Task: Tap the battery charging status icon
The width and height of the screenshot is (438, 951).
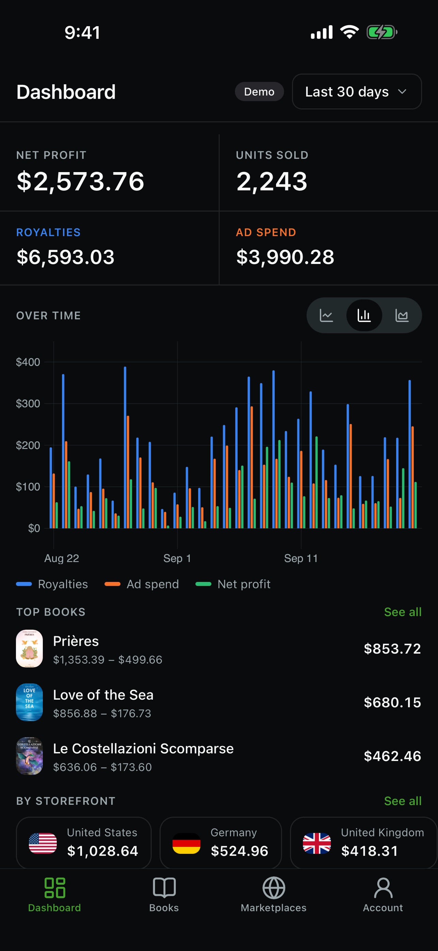Action: [x=382, y=32]
